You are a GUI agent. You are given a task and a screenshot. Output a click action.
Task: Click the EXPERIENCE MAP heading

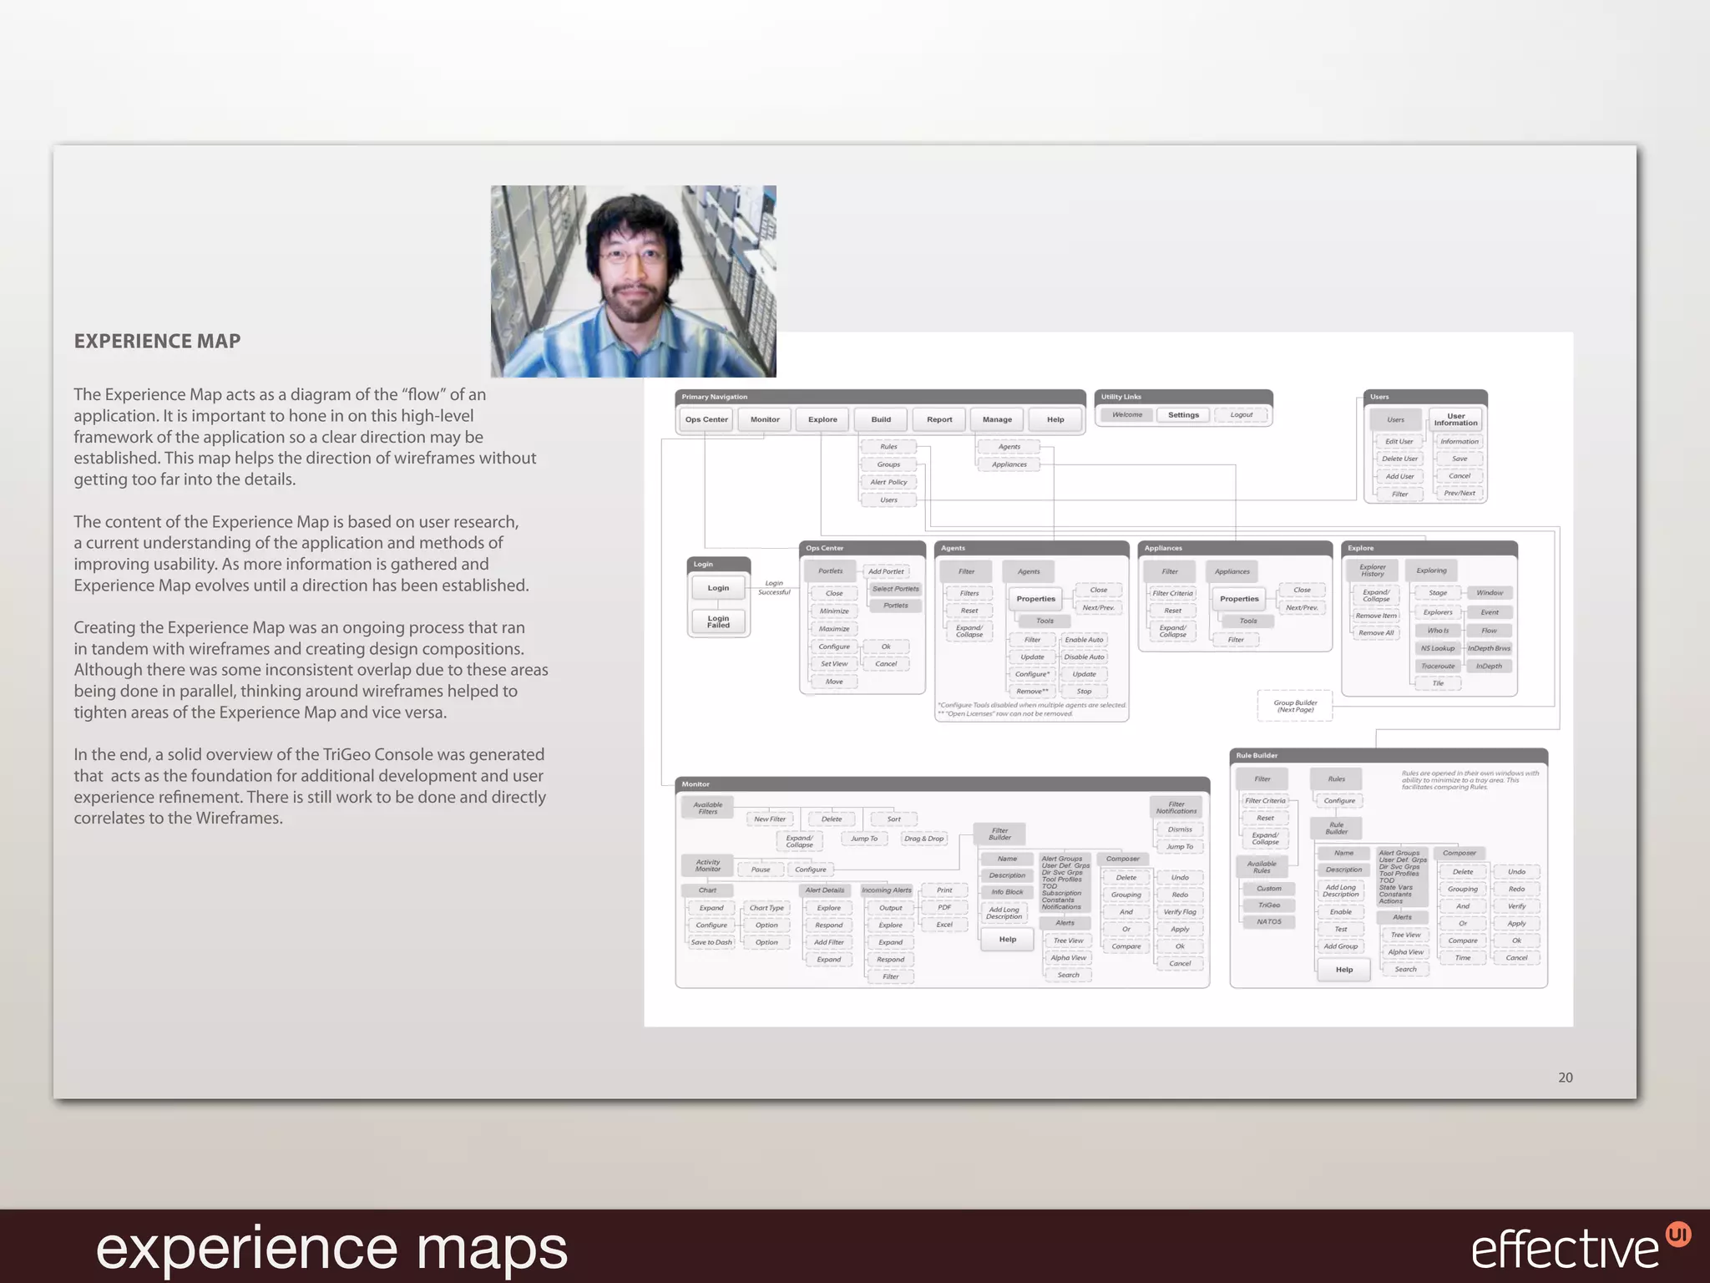pos(157,341)
